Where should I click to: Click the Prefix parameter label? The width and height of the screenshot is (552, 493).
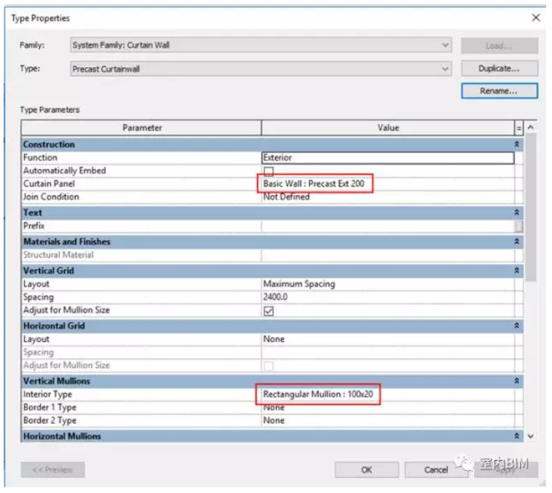tap(33, 226)
